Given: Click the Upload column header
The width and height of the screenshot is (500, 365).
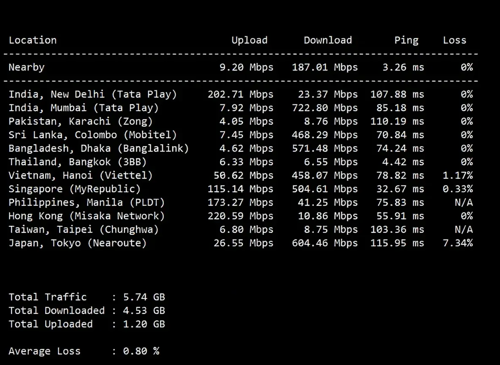Looking at the screenshot, I should click(x=249, y=40).
